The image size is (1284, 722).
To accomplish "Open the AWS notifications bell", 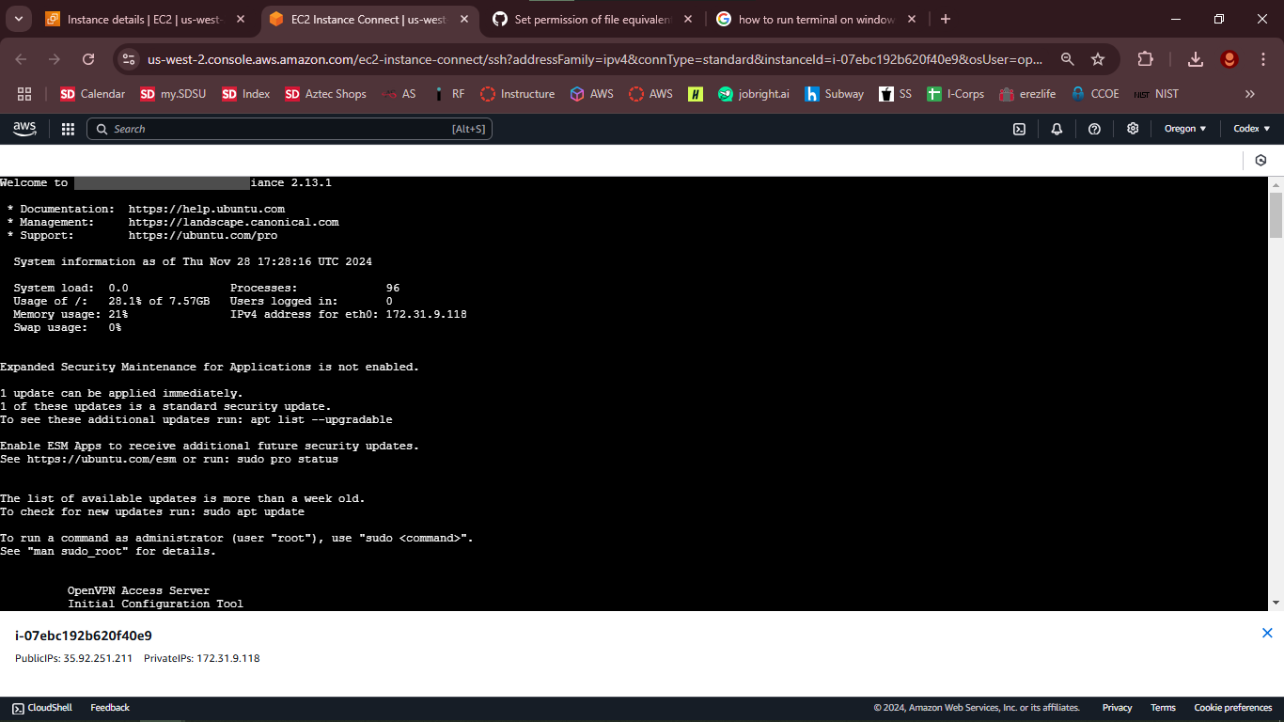I will pyautogui.click(x=1057, y=128).
